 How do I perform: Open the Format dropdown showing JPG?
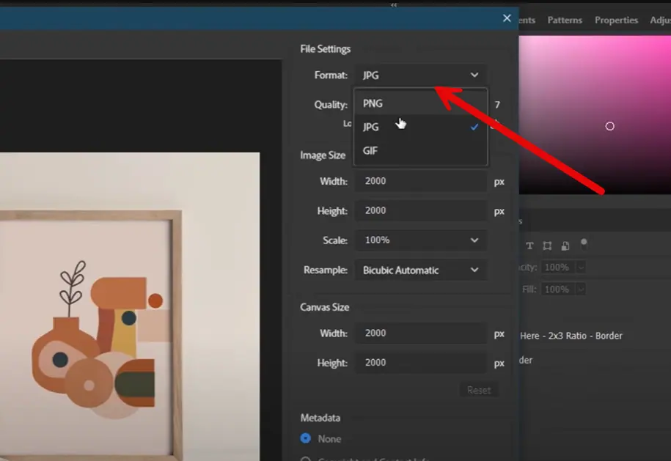click(420, 75)
